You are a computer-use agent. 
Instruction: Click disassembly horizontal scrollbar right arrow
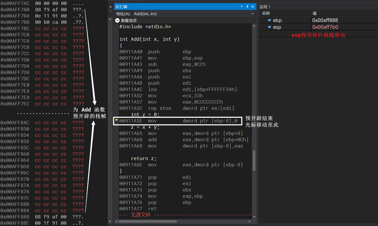tap(250, 221)
